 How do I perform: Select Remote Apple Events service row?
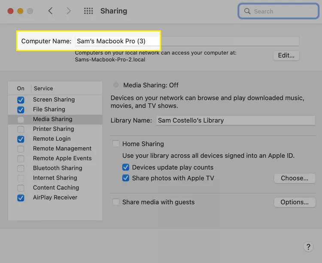pos(55,158)
